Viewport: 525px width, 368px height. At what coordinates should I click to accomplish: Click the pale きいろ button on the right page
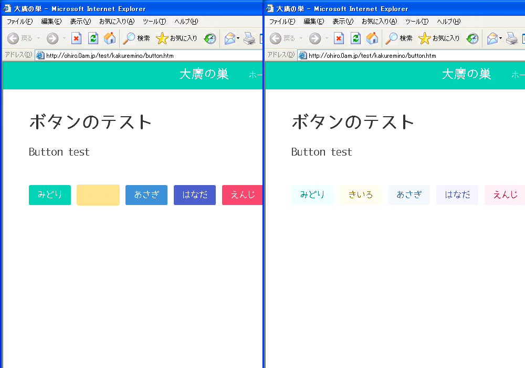361,195
